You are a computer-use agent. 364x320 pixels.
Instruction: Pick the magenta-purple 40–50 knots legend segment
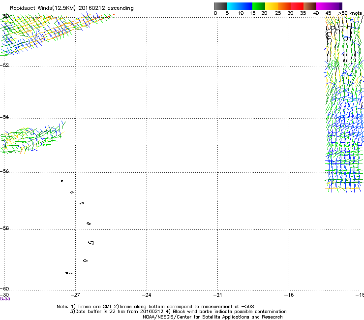(329, 6)
